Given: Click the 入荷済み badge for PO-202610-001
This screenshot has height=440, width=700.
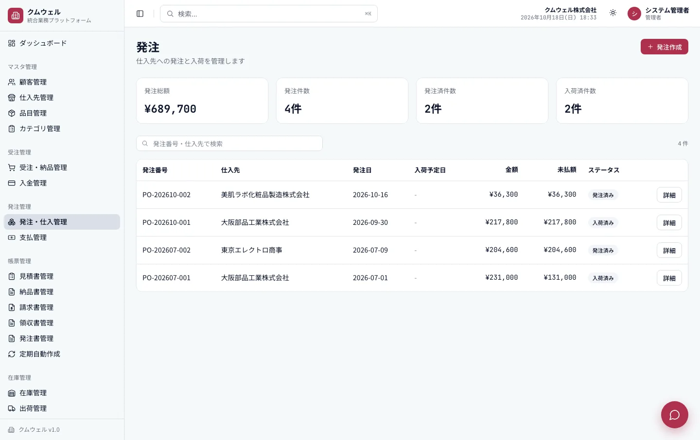Looking at the screenshot, I should (603, 222).
